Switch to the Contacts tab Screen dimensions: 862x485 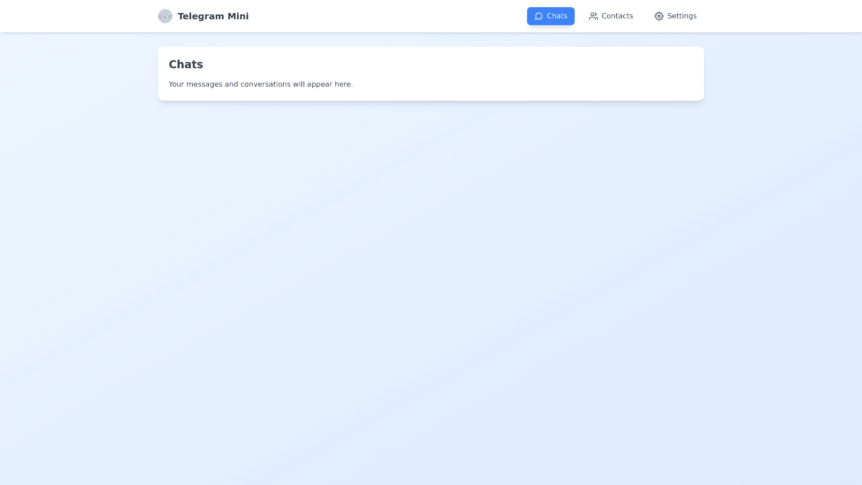click(611, 16)
